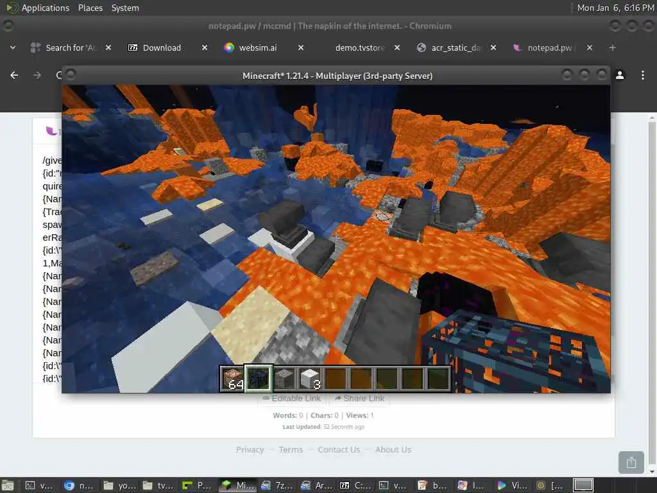Click the Editable Link button on notepad.pw
Screen dimensions: 657x493
[292, 398]
